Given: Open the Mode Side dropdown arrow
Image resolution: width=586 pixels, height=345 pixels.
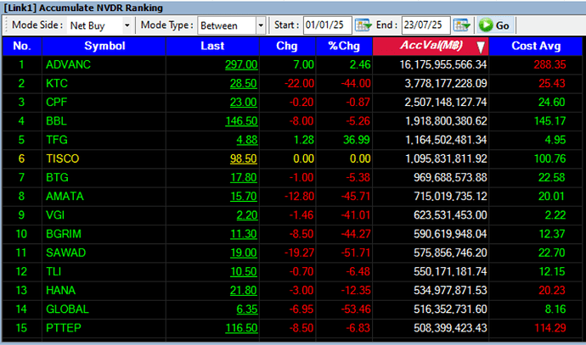Looking at the screenshot, I should tap(127, 25).
